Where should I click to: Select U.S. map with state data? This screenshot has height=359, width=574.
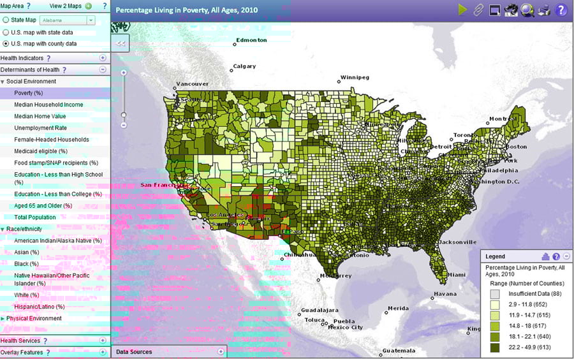point(6,33)
